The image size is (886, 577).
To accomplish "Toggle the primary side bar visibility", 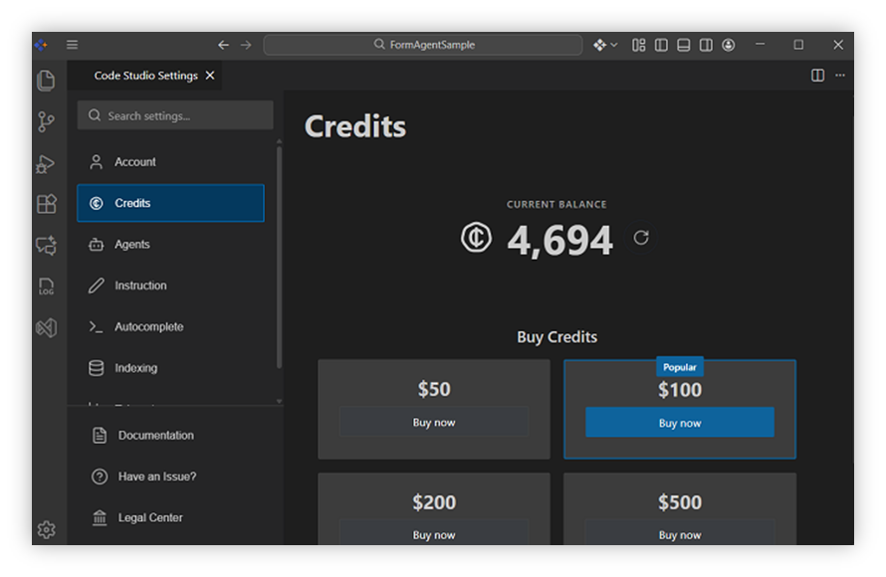I will pyautogui.click(x=661, y=45).
